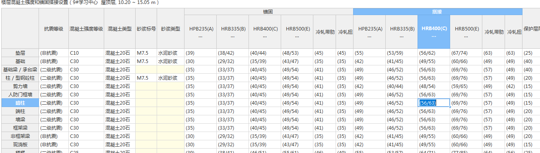Click HPB235(A) header under 搭接
This screenshot has height=153, width=540.
369,32
